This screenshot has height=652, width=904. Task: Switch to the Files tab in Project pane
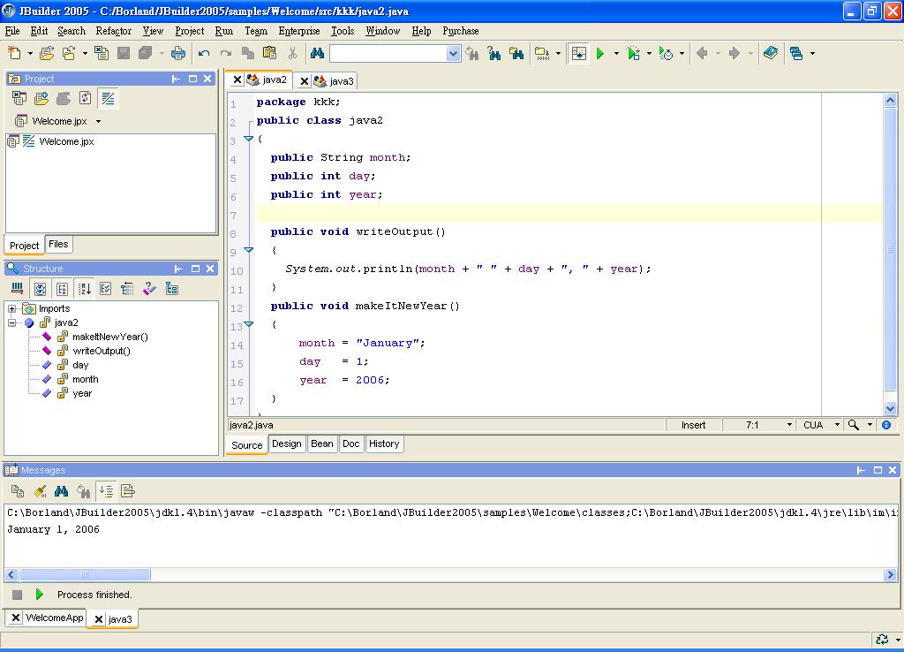pyautogui.click(x=58, y=245)
